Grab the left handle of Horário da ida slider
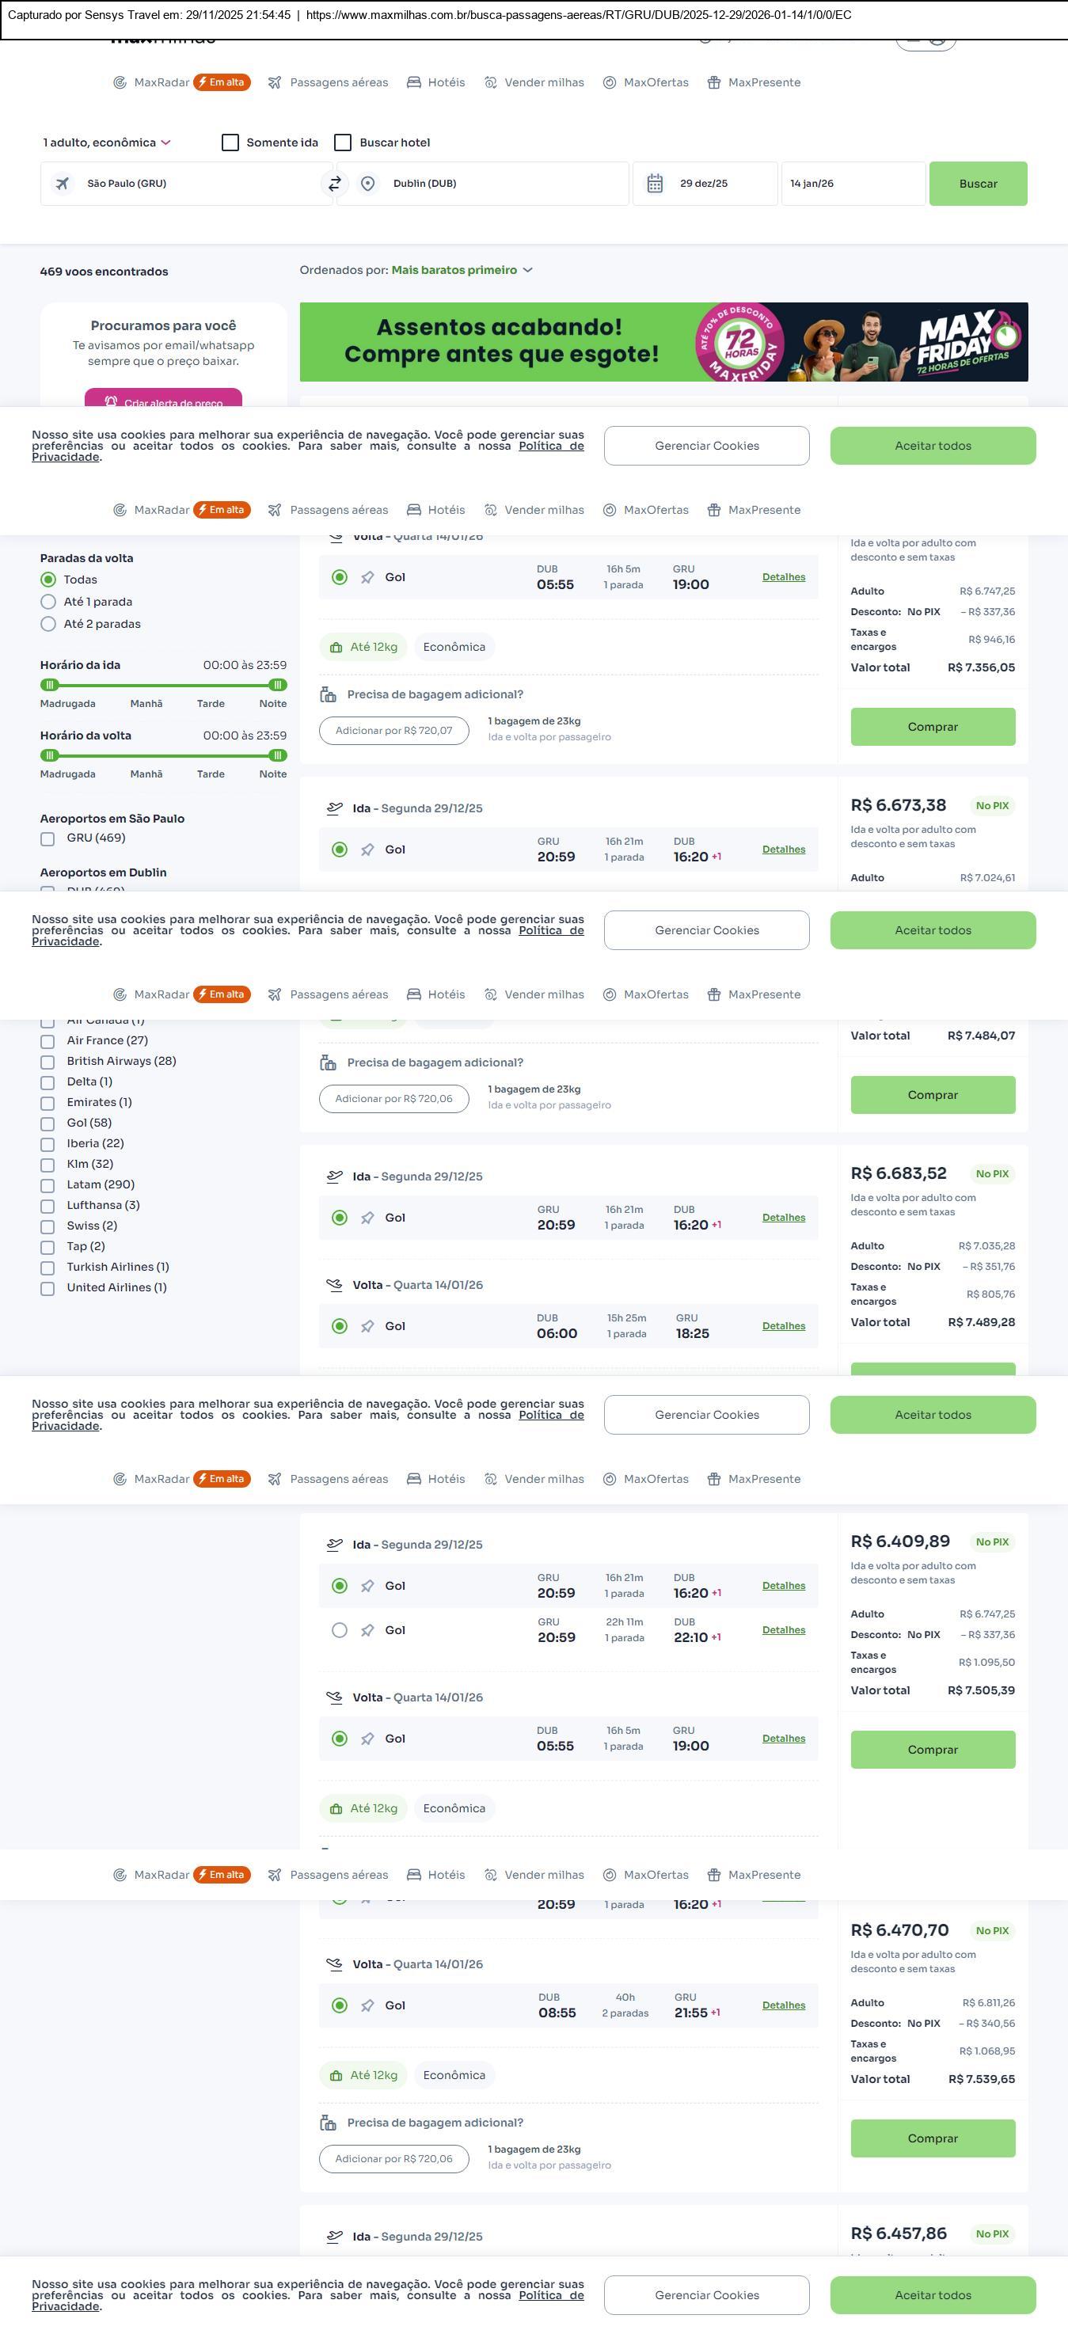 coord(51,686)
